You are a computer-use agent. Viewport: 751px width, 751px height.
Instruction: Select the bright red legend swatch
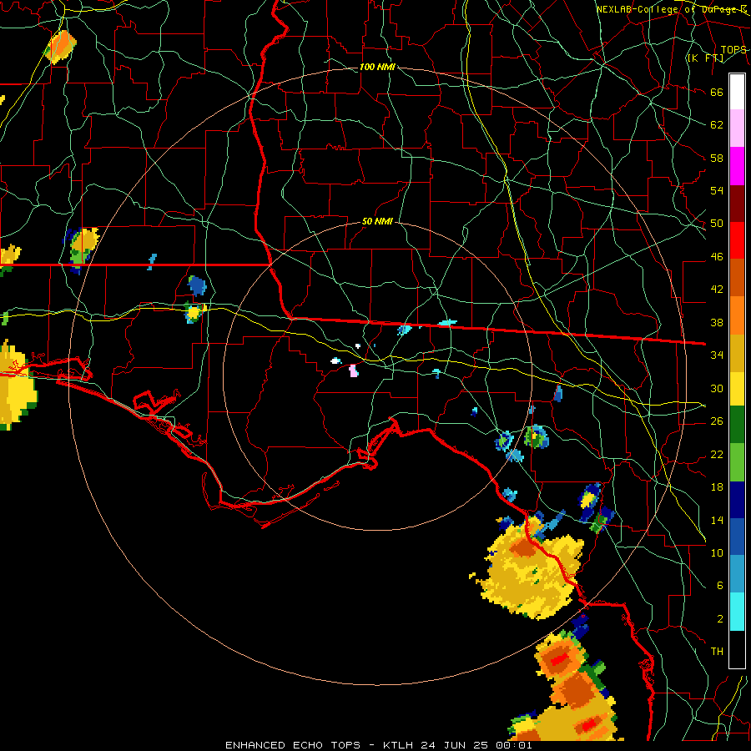click(737, 240)
